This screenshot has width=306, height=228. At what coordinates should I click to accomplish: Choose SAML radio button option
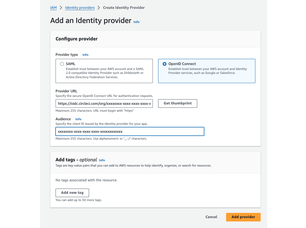[x=62, y=64]
